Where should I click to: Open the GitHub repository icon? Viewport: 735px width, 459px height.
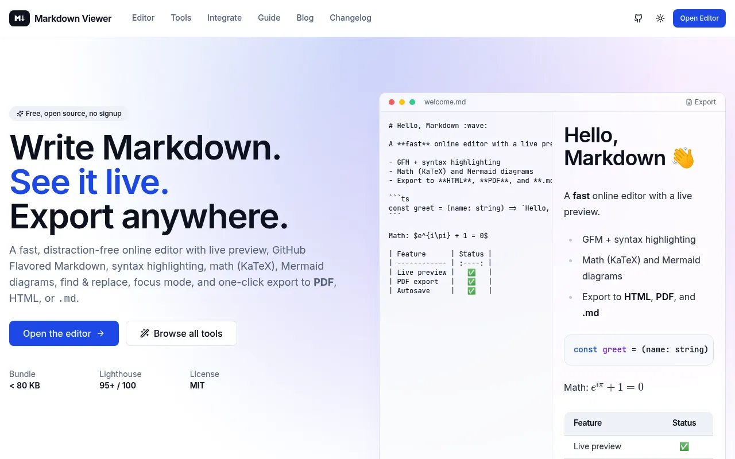coord(638,18)
